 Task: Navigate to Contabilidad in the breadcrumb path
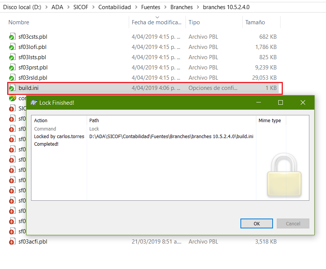pos(114,7)
